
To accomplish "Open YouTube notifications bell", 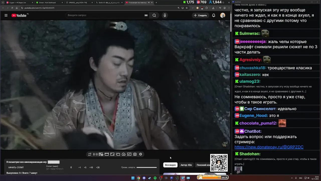I will point(214,15).
